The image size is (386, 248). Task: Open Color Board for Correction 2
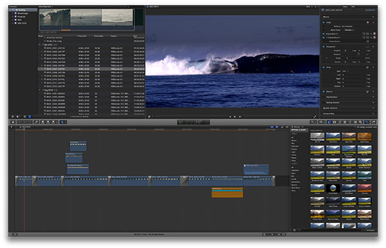click(x=374, y=37)
